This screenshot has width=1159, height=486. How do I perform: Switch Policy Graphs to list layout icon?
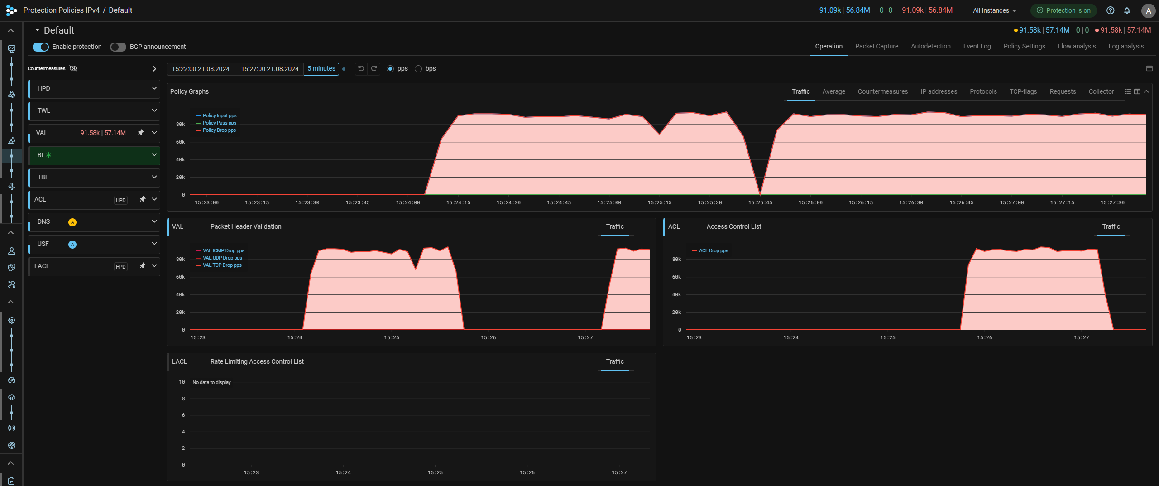[1128, 91]
